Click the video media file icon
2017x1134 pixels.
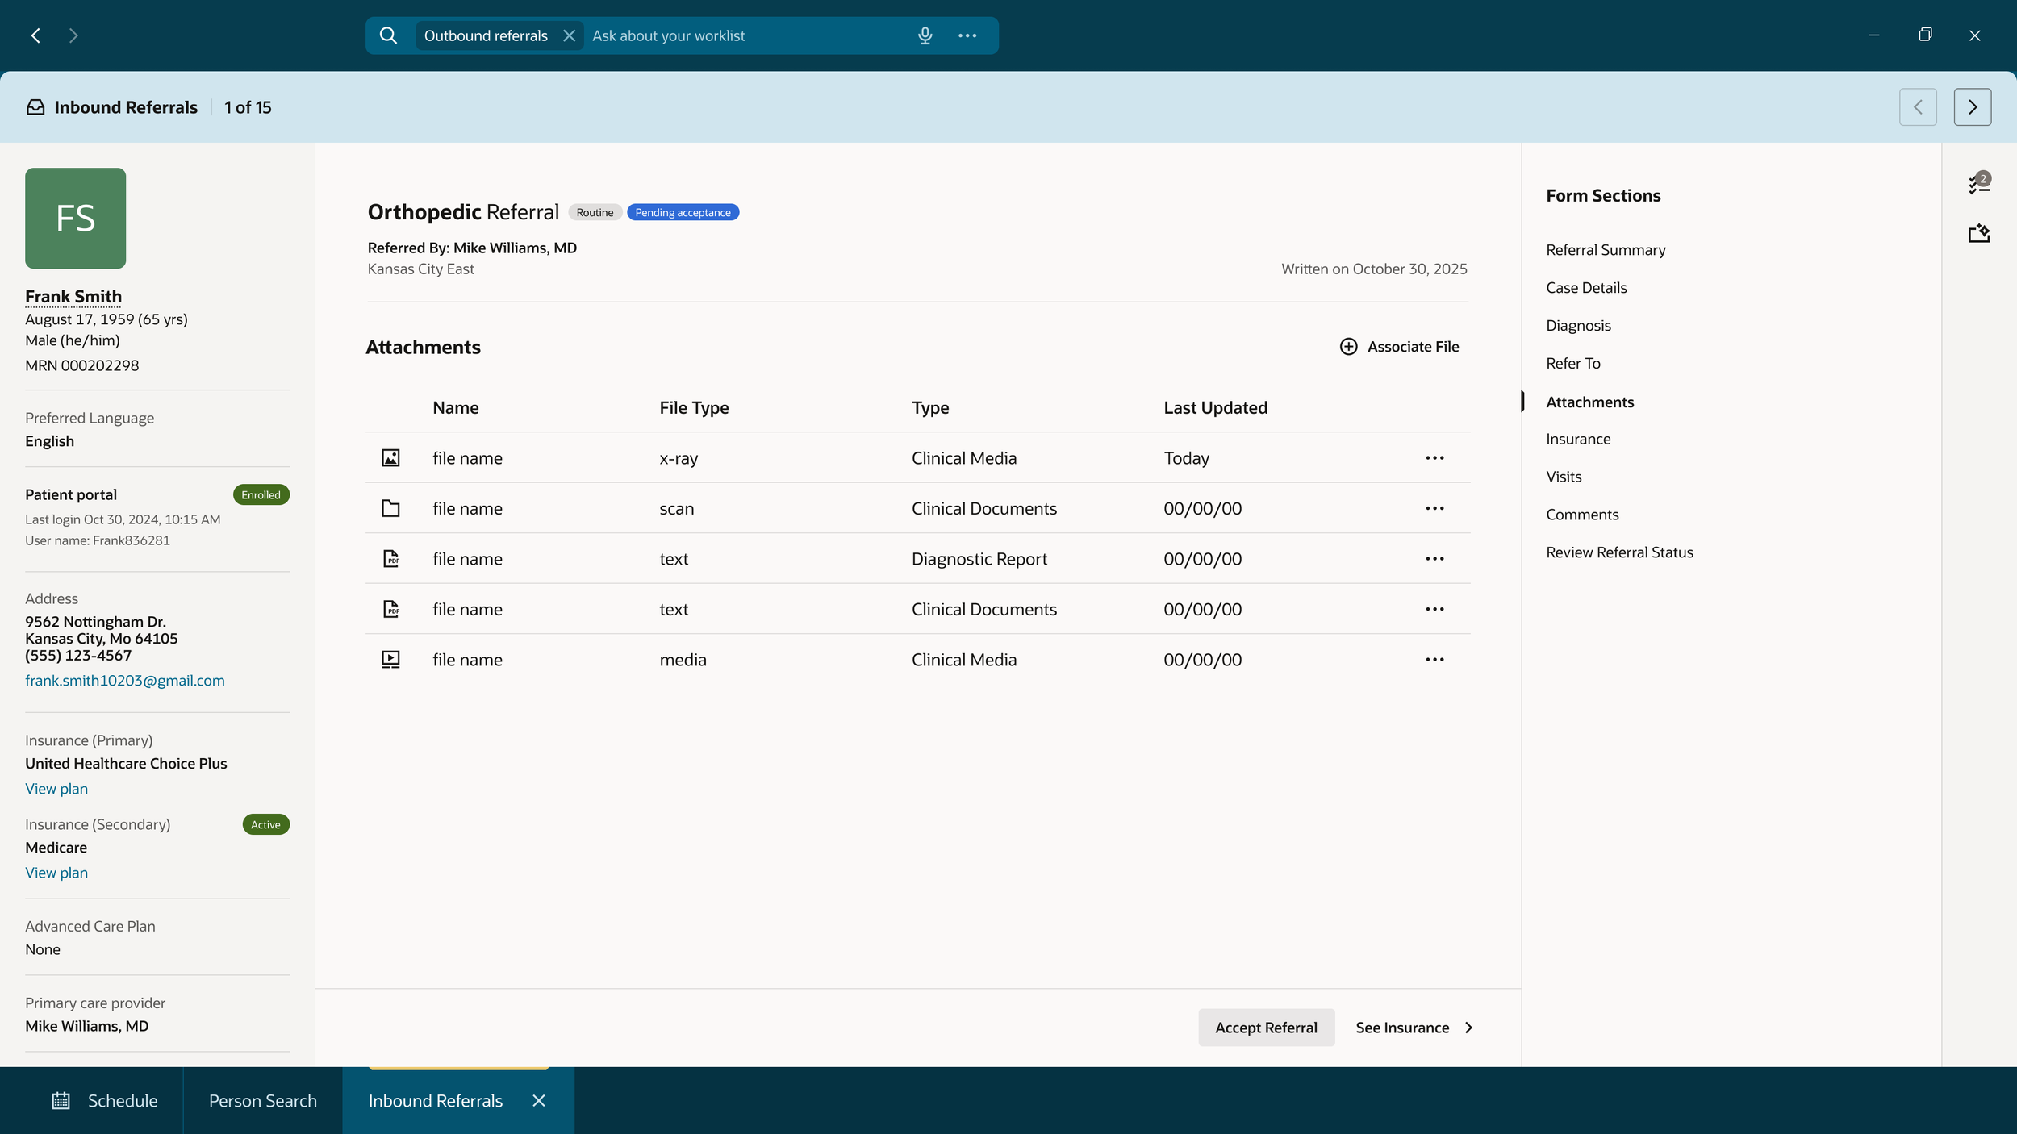coord(390,660)
